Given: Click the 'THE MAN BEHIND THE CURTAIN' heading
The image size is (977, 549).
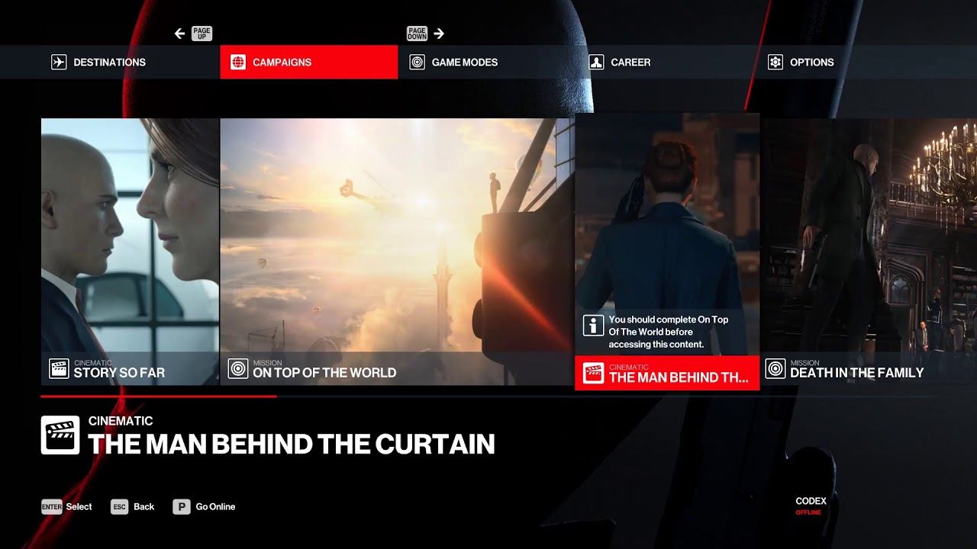Looking at the screenshot, I should [292, 444].
